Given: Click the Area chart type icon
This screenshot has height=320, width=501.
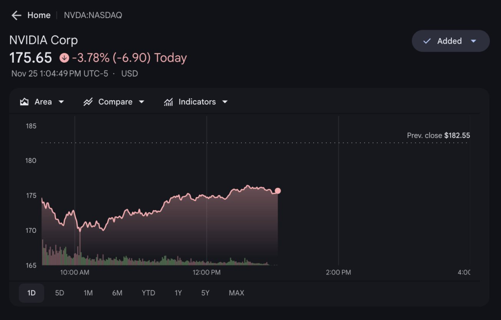Looking at the screenshot, I should pos(25,102).
